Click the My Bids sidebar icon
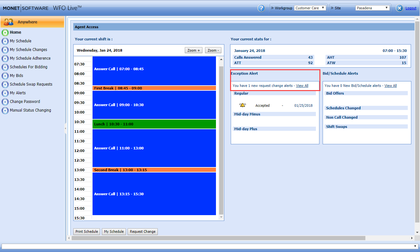The width and height of the screenshot is (420, 252). [5, 76]
